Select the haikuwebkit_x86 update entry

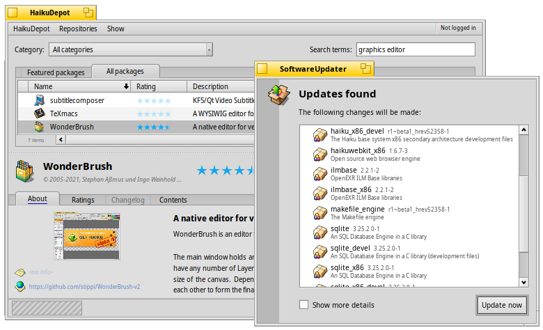[x=409, y=154]
